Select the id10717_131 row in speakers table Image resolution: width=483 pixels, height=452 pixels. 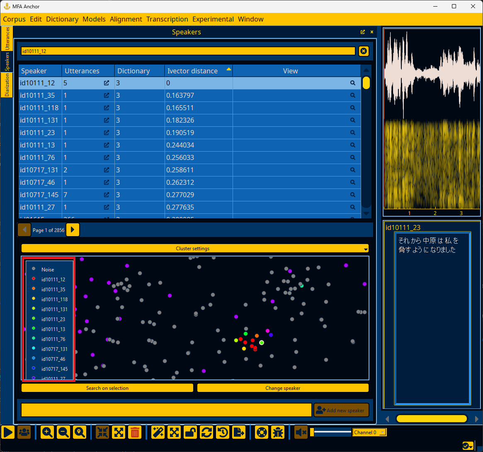[x=189, y=170]
